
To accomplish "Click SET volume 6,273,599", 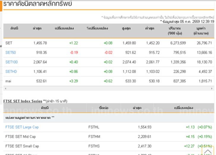I will pyautogui.click(x=178, y=43).
